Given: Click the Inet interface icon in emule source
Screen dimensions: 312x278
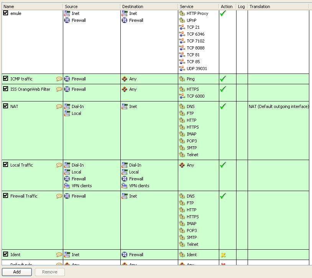Looking at the screenshot, I should pos(67,13).
